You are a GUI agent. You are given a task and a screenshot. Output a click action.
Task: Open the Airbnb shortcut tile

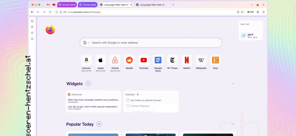coord(115,63)
